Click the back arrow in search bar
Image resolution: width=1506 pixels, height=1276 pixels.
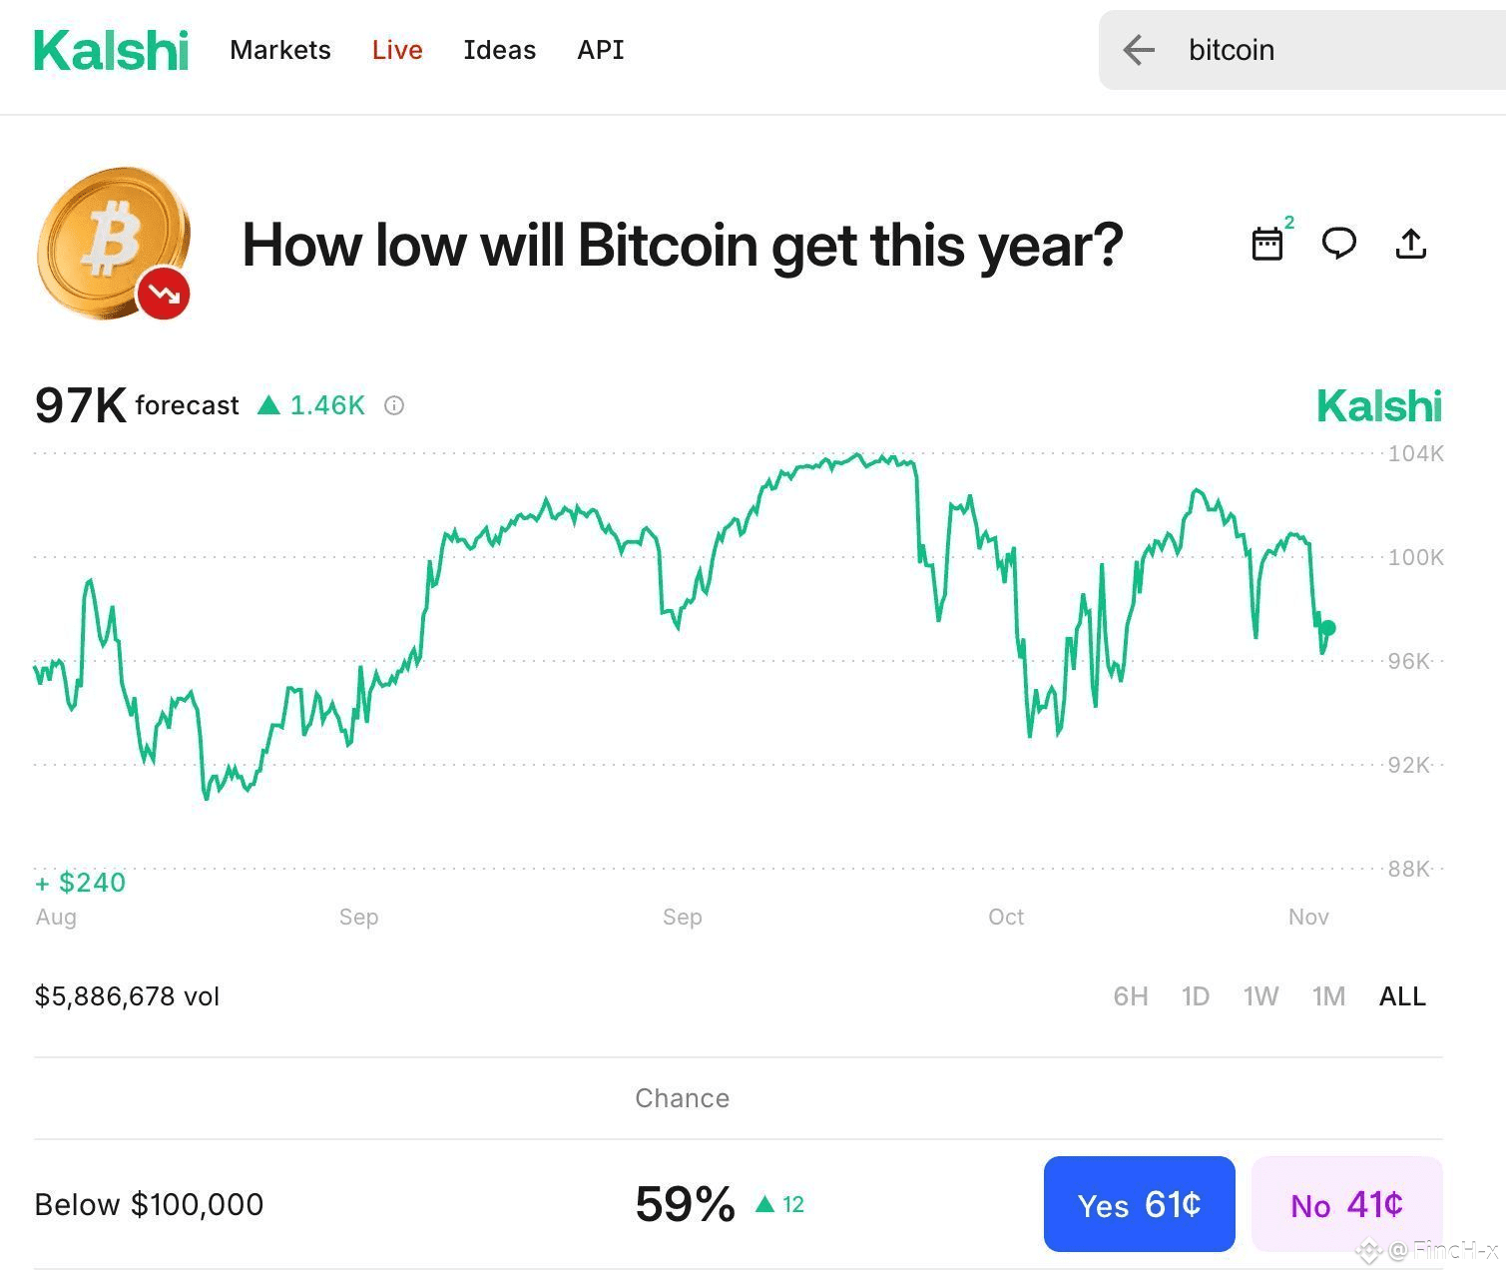pos(1139,50)
